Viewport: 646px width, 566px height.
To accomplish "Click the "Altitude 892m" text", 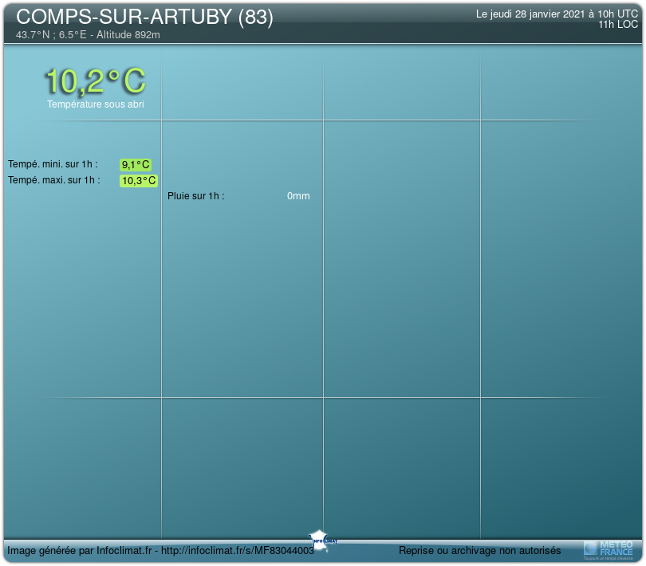I will (128, 35).
